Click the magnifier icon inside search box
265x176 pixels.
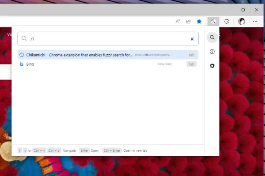click(24, 38)
